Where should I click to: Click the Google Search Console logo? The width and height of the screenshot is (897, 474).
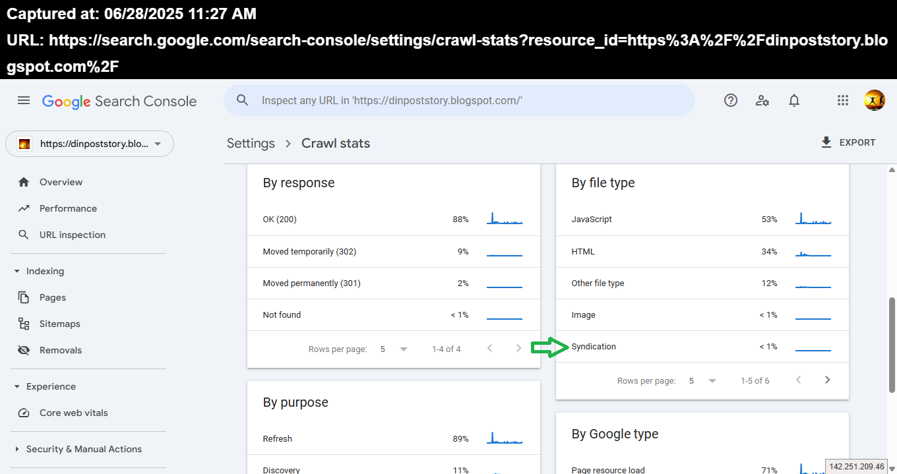coord(119,102)
